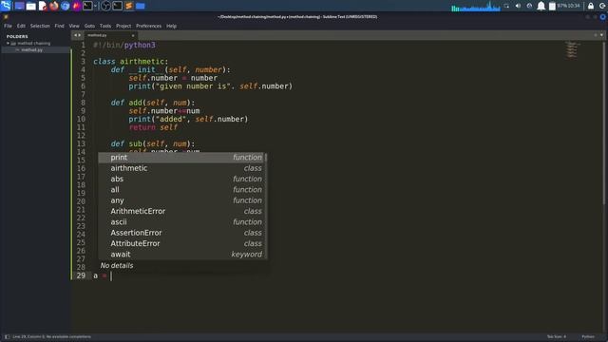Select the Sublime Text taskbar entry
This screenshot has width=608, height=342.
pos(129,6)
